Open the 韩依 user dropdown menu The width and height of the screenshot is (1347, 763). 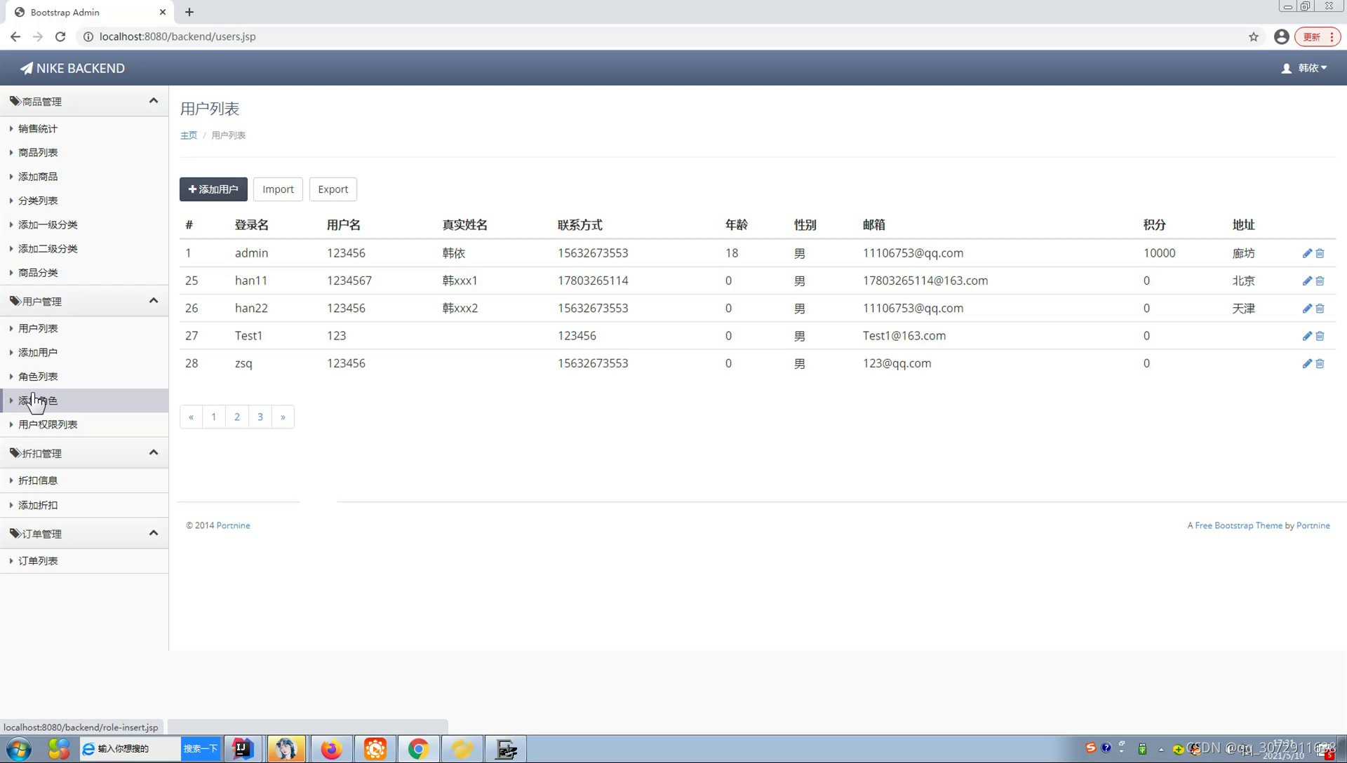1305,68
